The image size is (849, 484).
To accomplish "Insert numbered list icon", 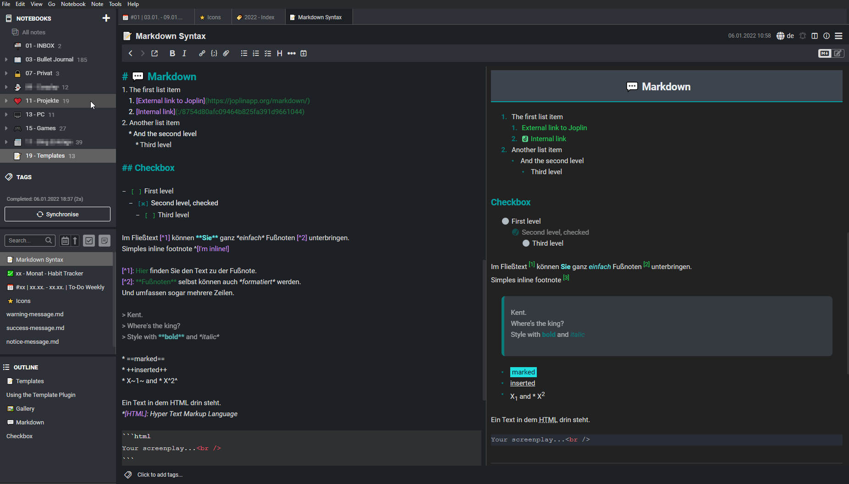I will pyautogui.click(x=256, y=54).
